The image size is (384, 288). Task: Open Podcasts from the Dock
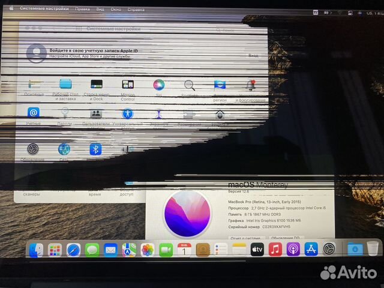(x=293, y=250)
